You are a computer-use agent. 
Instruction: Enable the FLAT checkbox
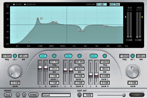point(14,5)
